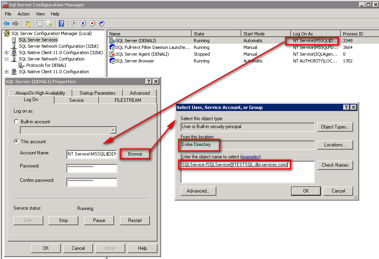Image resolution: width=379 pixels, height=259 pixels.
Task: Open Help via the blue question icon
Action: pos(62,24)
